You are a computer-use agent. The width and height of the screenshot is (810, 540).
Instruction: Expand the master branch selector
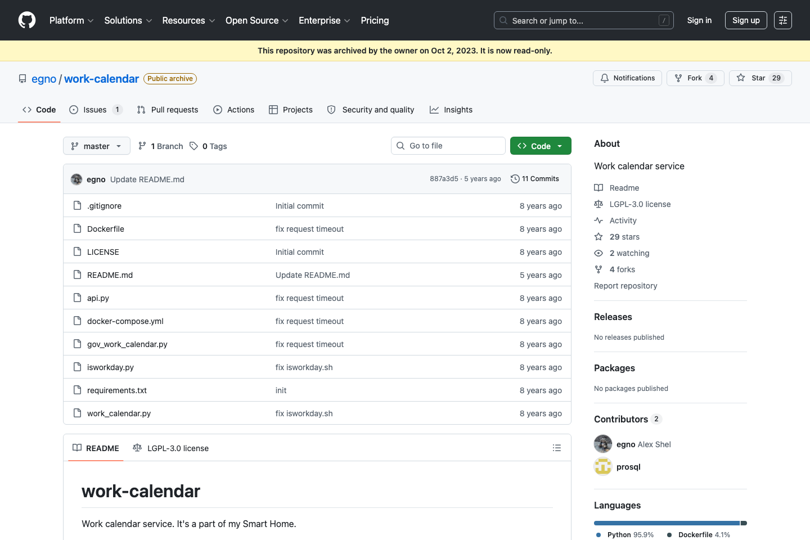(x=96, y=146)
